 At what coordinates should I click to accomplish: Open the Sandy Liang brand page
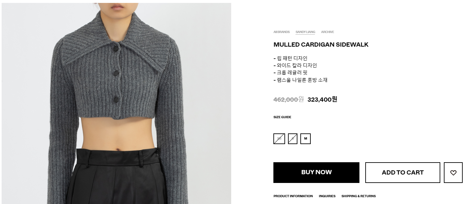(x=305, y=32)
